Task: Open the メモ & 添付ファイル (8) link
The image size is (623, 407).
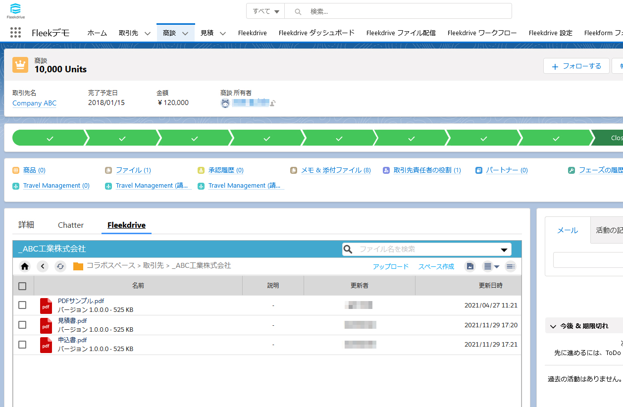Action: click(336, 170)
